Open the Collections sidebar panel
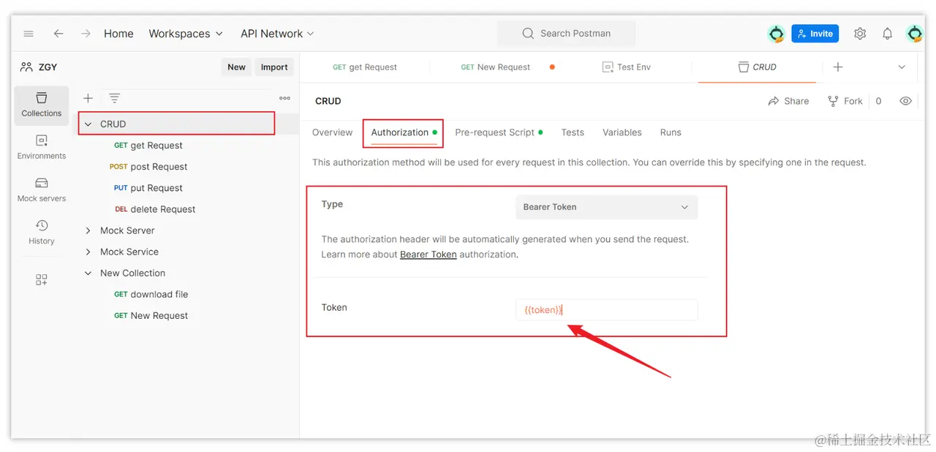The height and width of the screenshot is (452, 936). tap(42, 105)
